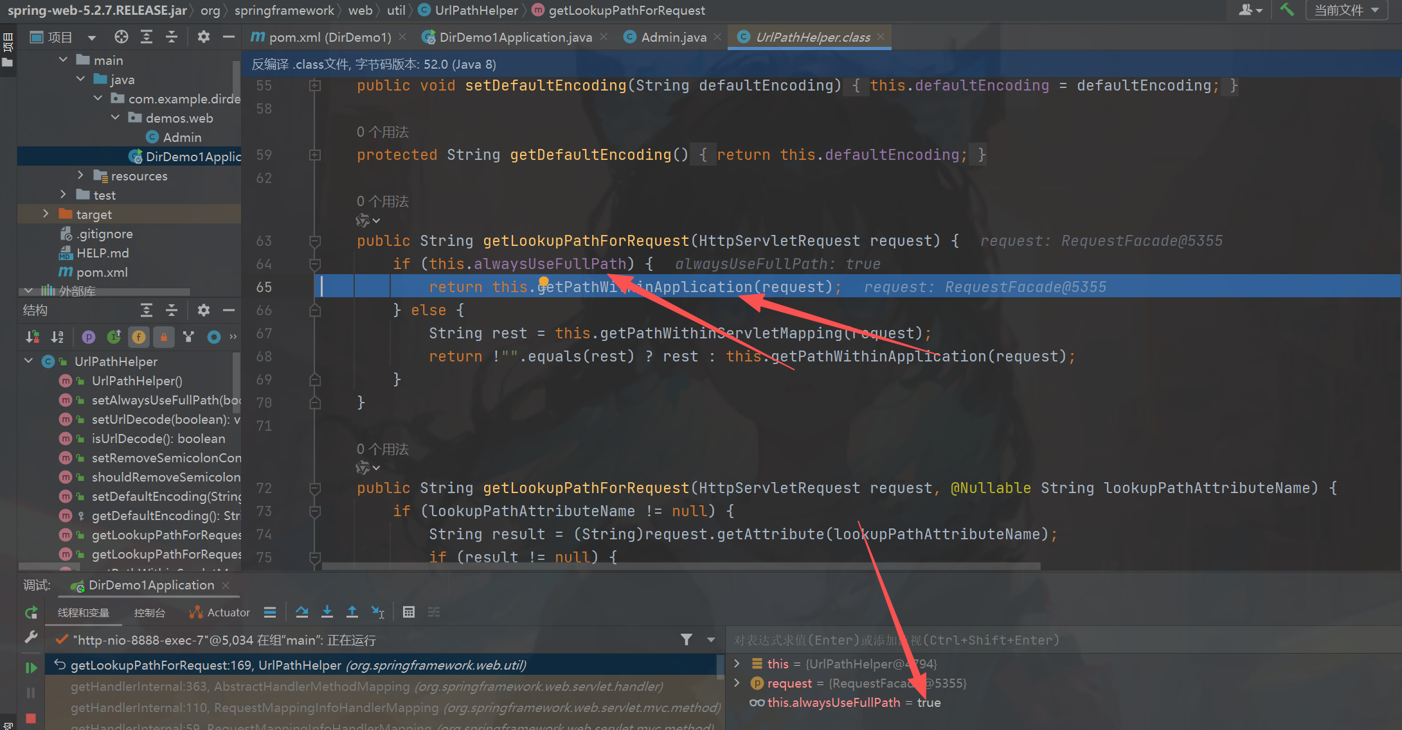Click the Rerun debug icon

30,613
